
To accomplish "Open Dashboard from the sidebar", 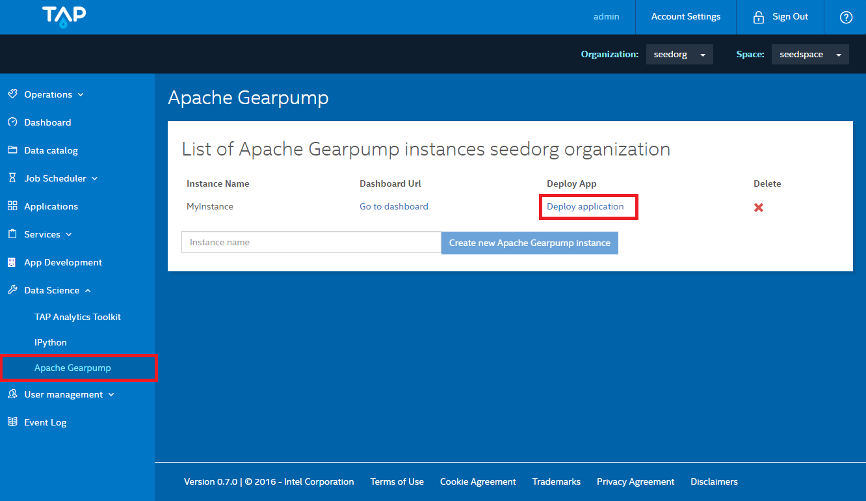I will 47,122.
